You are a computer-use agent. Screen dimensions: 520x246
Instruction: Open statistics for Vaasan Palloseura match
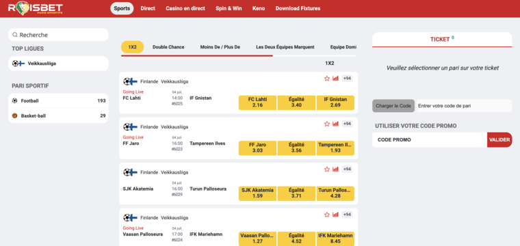(336, 215)
